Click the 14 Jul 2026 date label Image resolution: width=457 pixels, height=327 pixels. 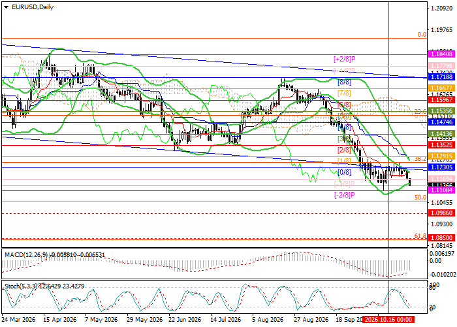226,319
